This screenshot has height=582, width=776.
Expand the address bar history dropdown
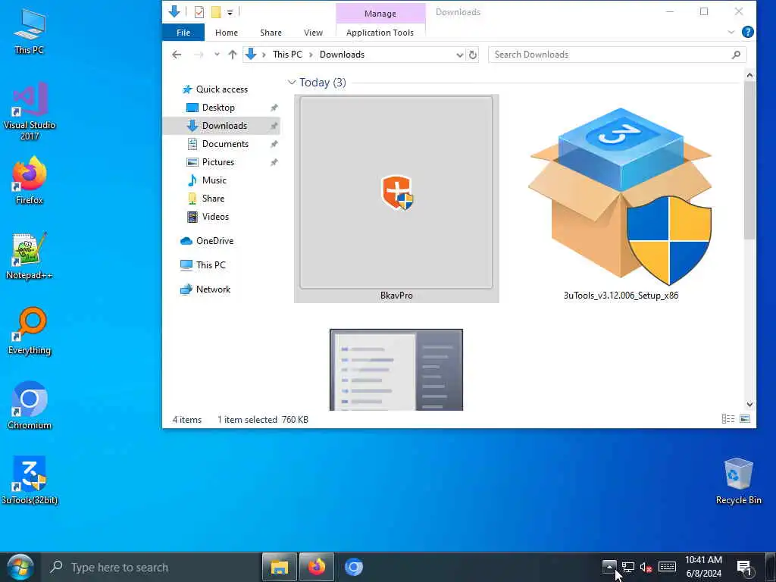[x=460, y=55]
